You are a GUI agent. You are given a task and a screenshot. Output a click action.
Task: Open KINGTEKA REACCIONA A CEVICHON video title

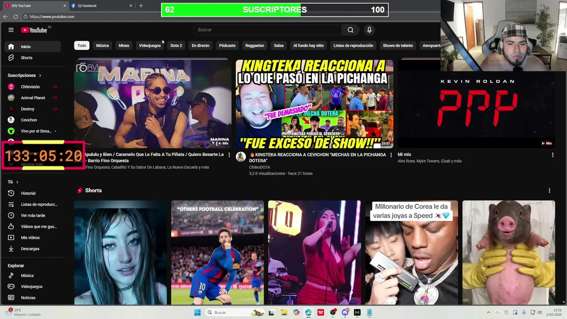pos(317,157)
